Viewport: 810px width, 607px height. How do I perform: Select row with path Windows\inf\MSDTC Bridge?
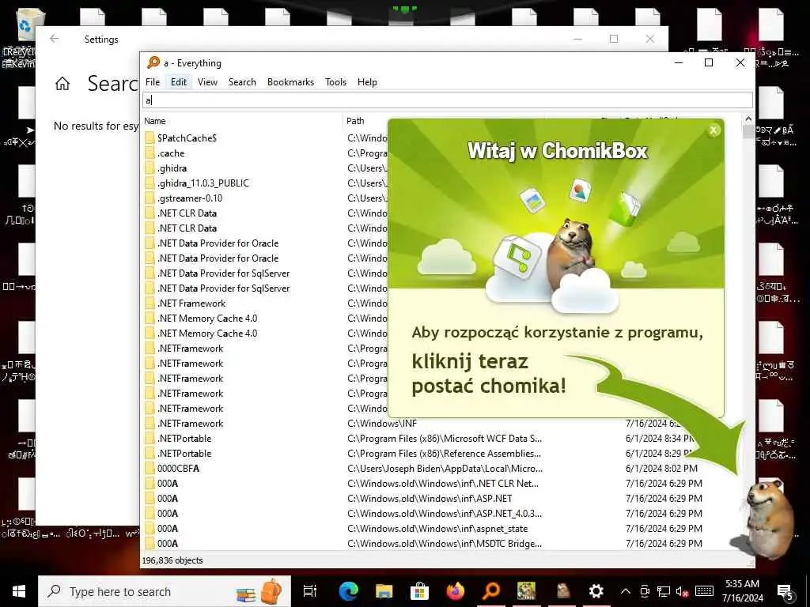click(x=445, y=543)
